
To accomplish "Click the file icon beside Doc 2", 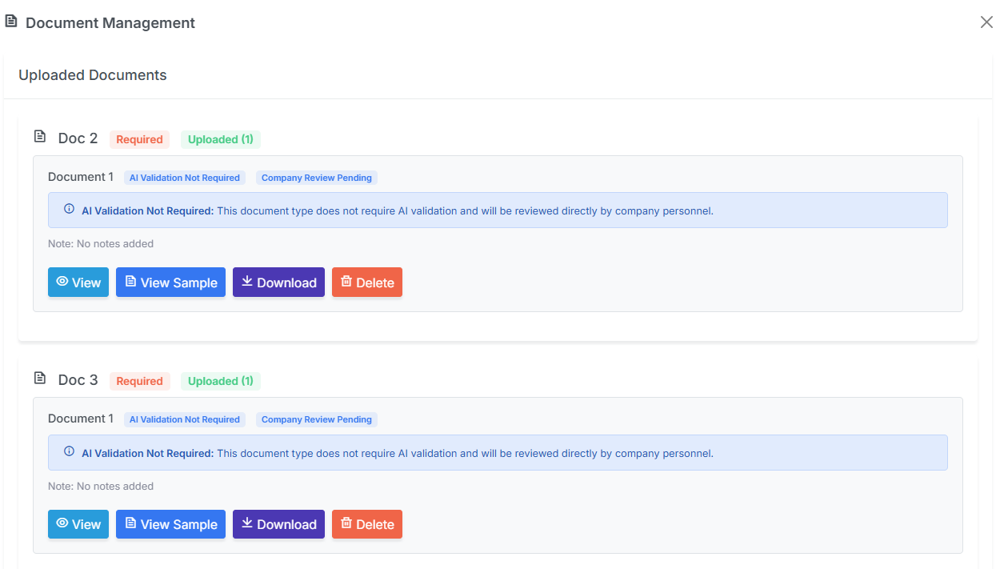I will click(40, 137).
